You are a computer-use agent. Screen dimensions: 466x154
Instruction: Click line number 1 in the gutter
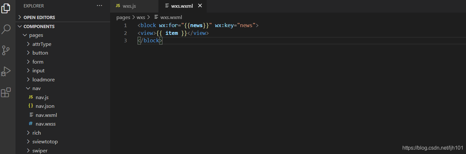pyautogui.click(x=125, y=26)
